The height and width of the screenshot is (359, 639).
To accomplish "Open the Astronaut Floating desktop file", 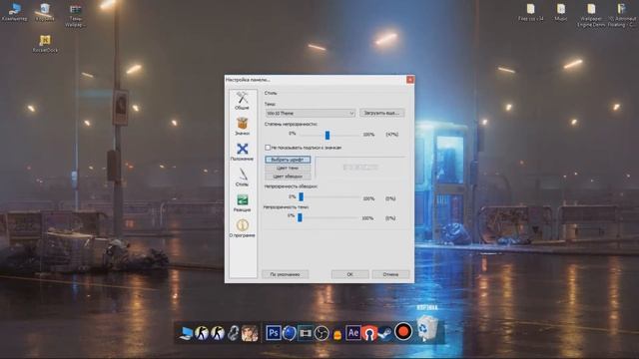I will tap(622, 16).
